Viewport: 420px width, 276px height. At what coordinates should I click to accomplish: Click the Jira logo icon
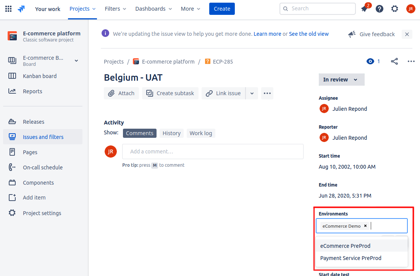tap(21, 9)
